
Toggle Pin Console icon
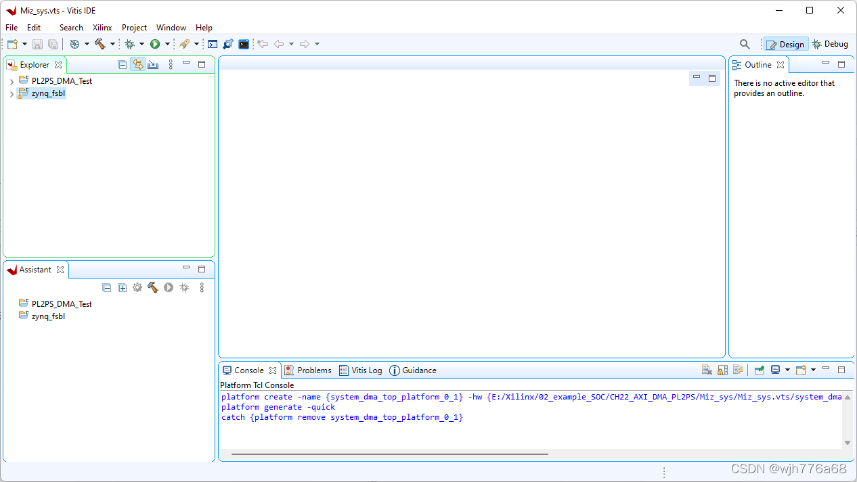tap(760, 370)
